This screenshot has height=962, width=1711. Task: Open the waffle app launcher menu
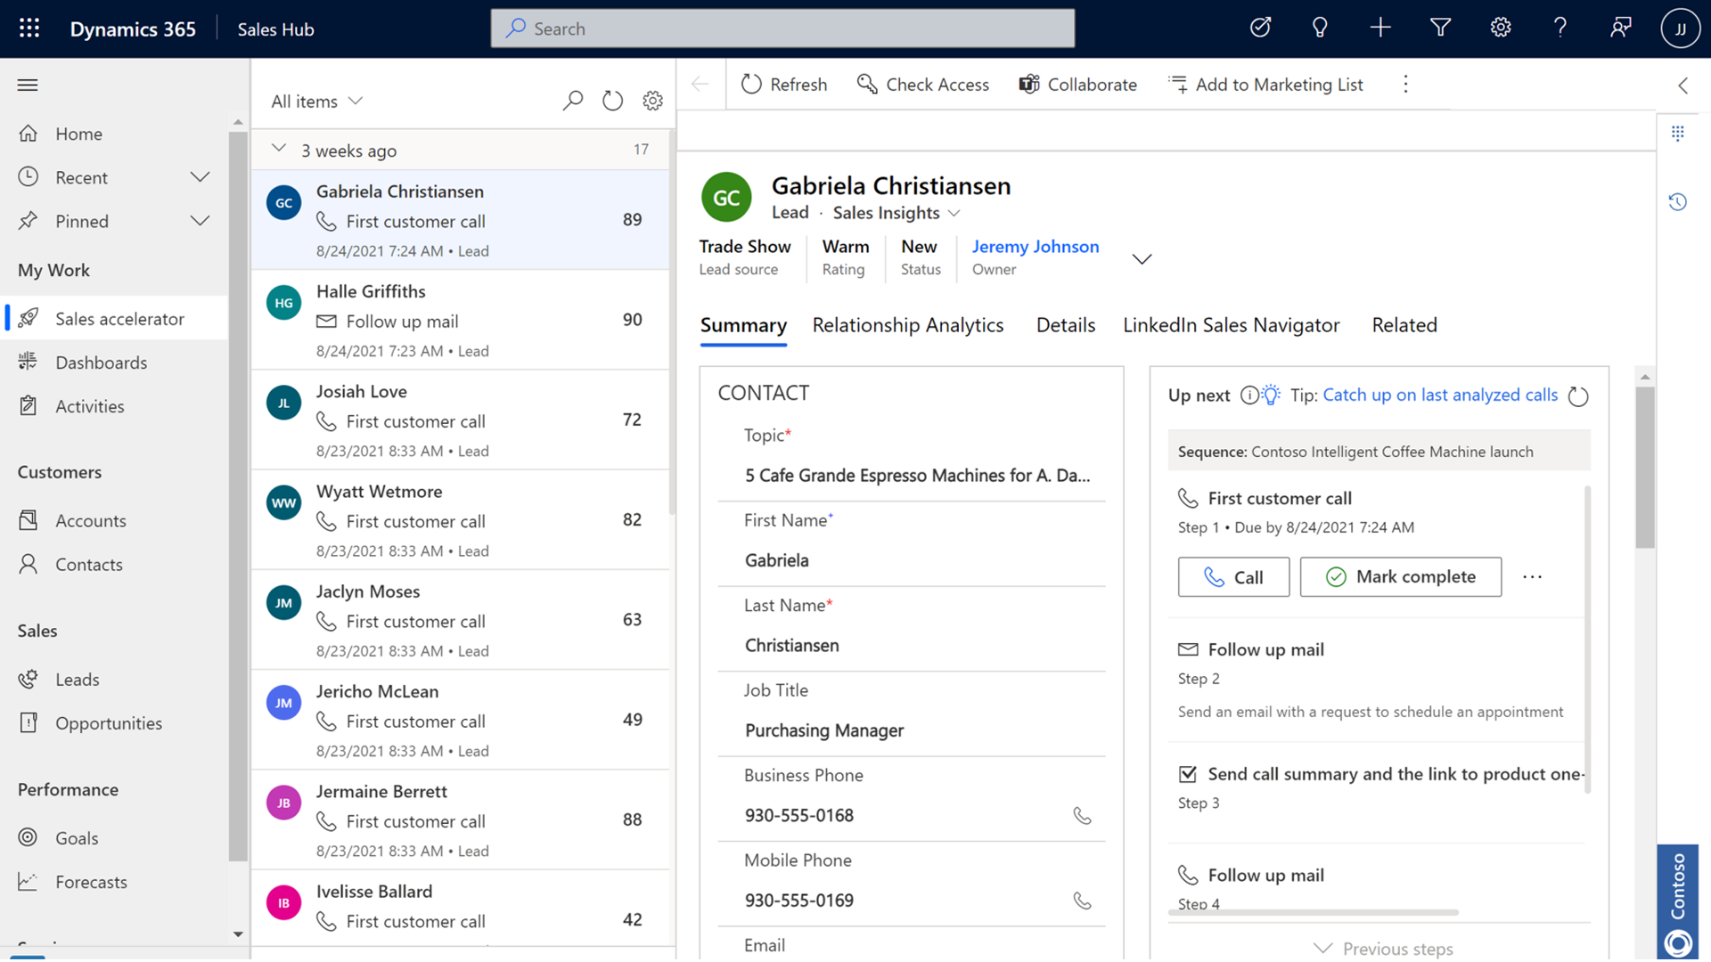pos(29,28)
